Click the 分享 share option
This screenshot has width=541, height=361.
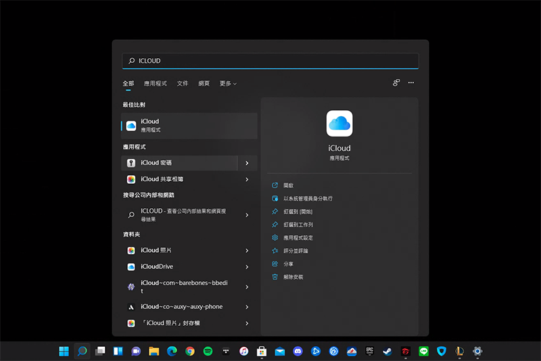coord(288,264)
